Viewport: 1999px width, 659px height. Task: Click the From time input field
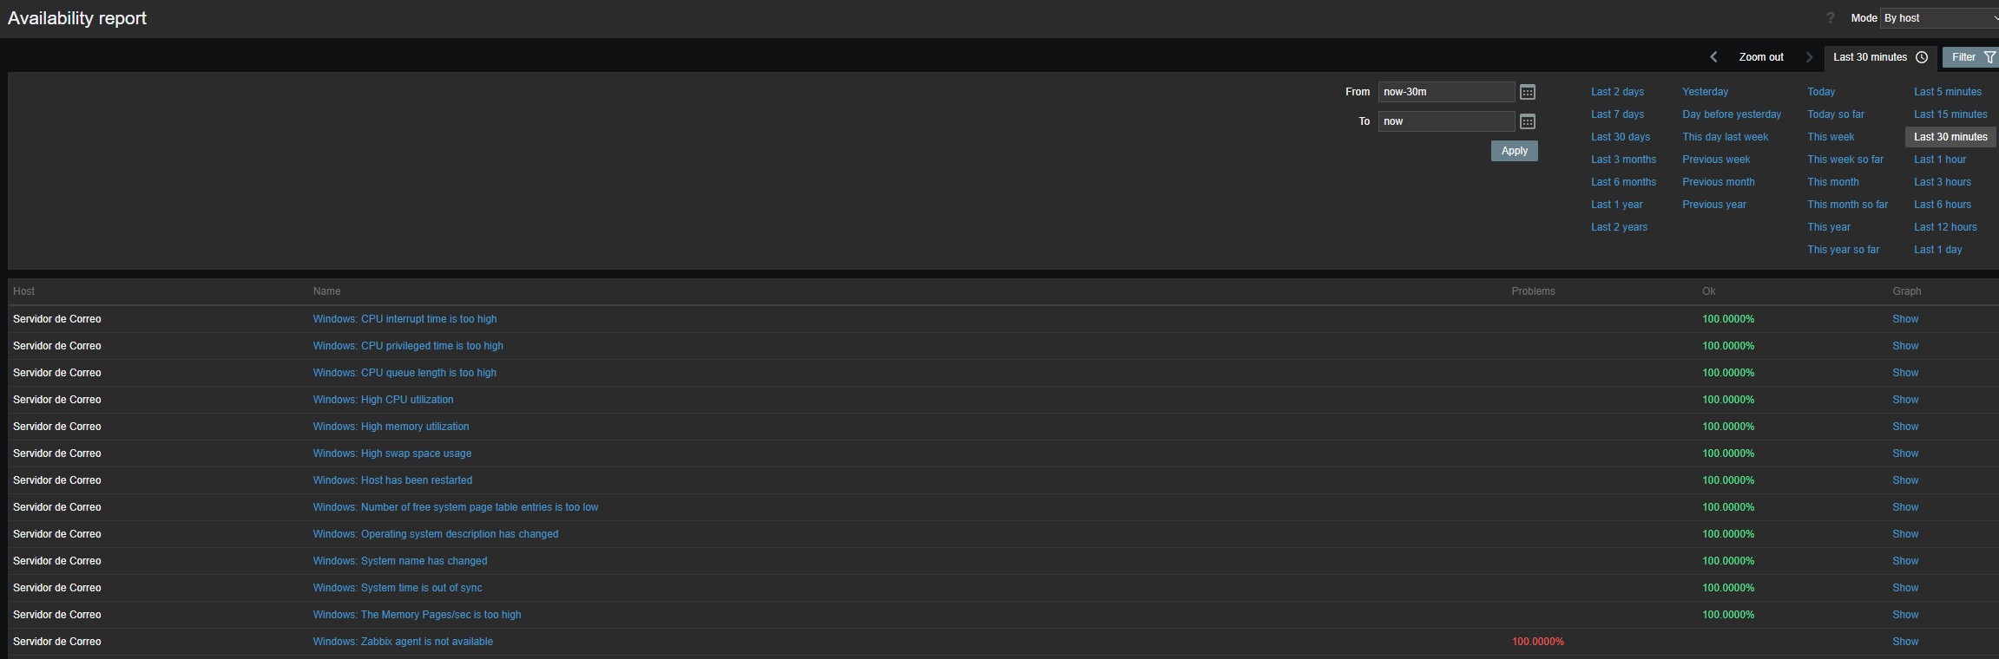point(1445,92)
